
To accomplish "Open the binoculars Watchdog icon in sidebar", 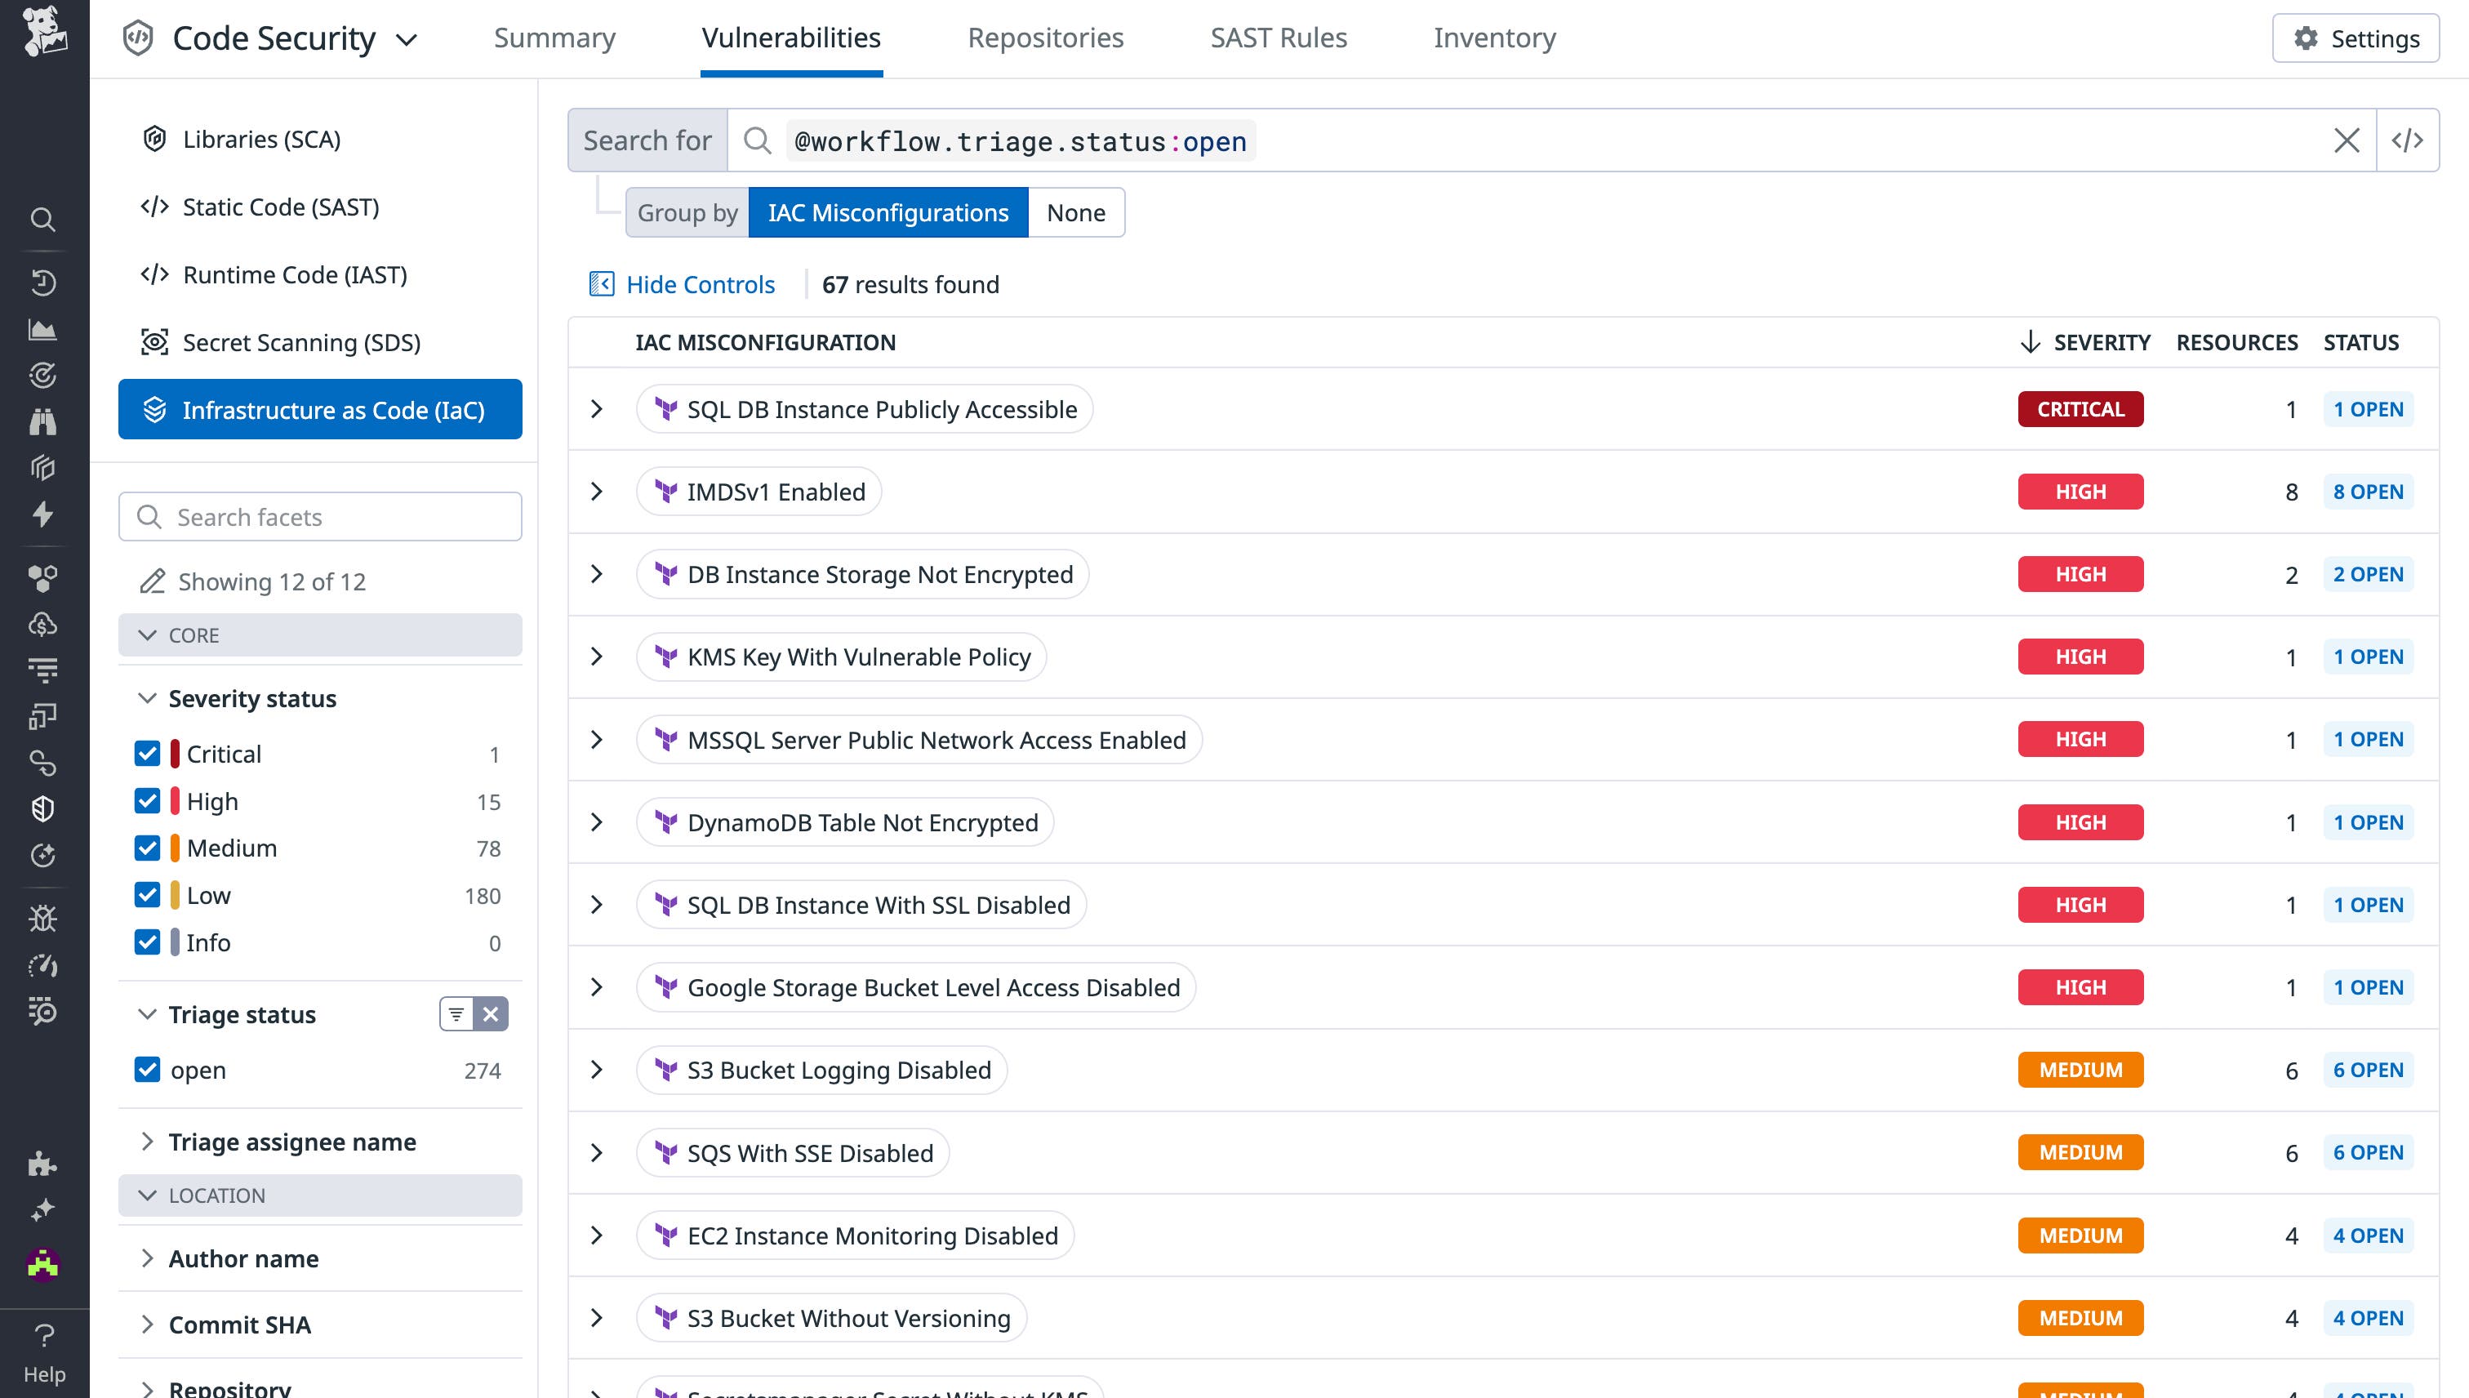I will (43, 421).
